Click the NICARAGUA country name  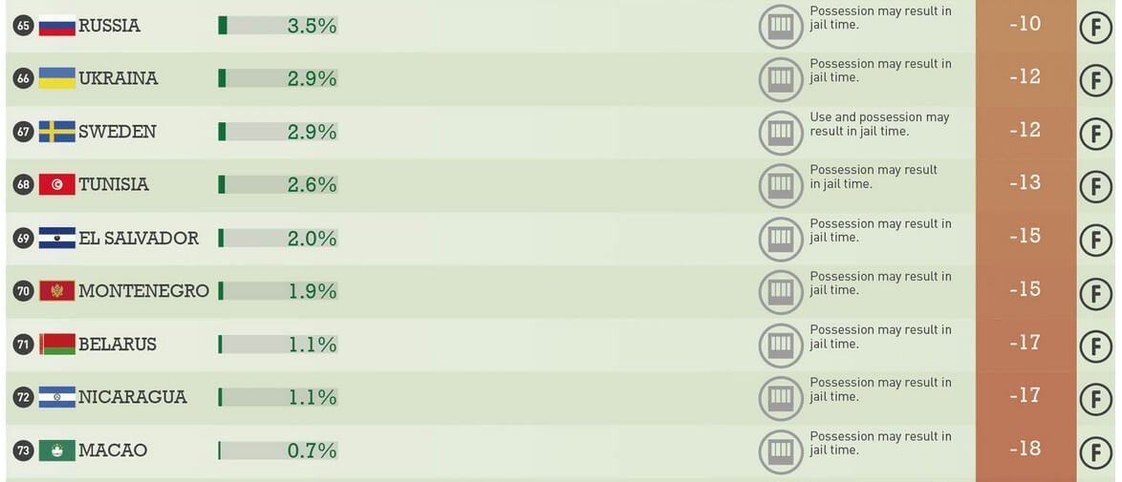pyautogui.click(x=133, y=397)
